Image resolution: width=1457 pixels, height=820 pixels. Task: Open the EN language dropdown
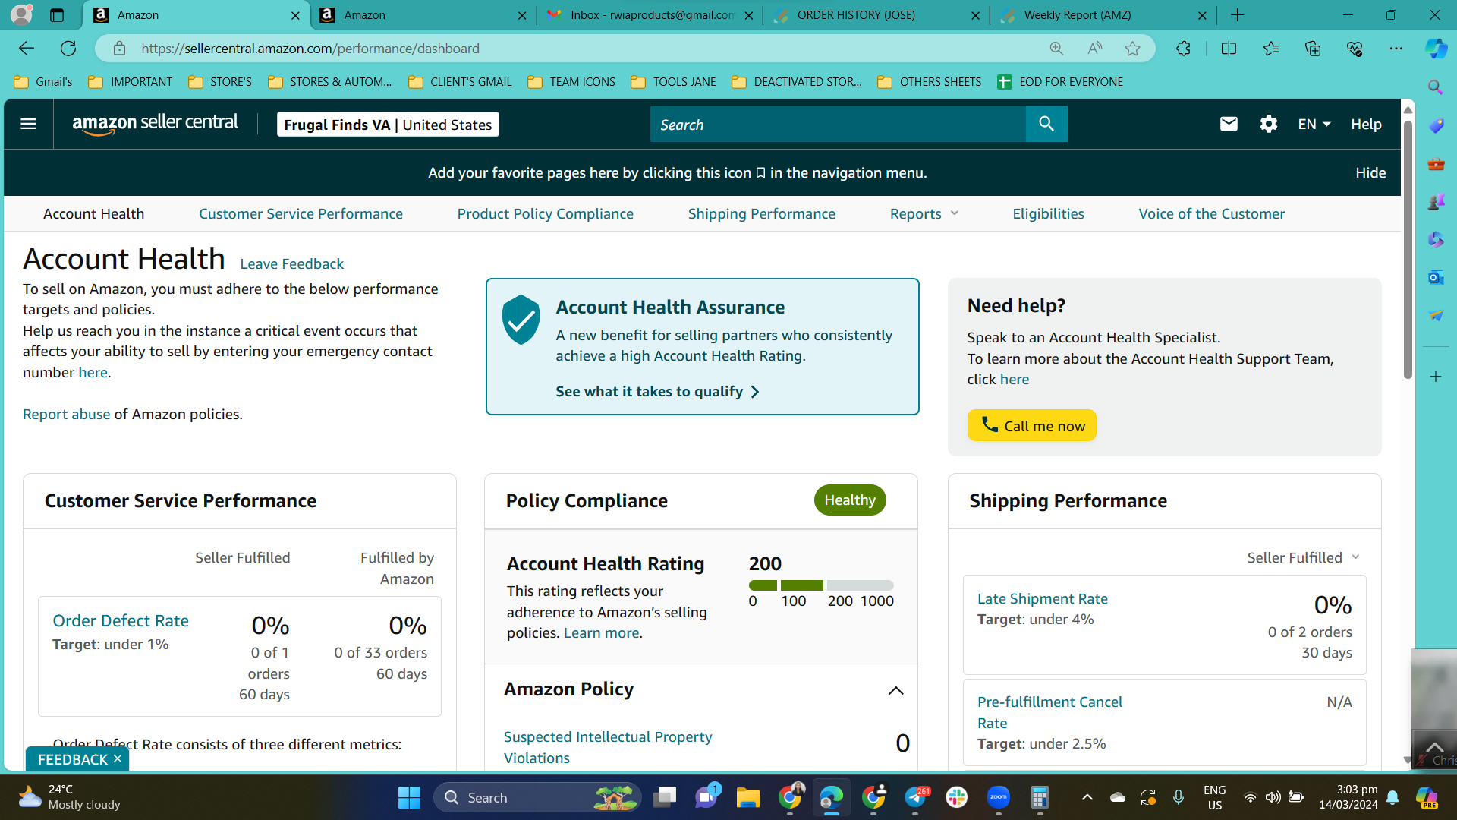coord(1314,124)
